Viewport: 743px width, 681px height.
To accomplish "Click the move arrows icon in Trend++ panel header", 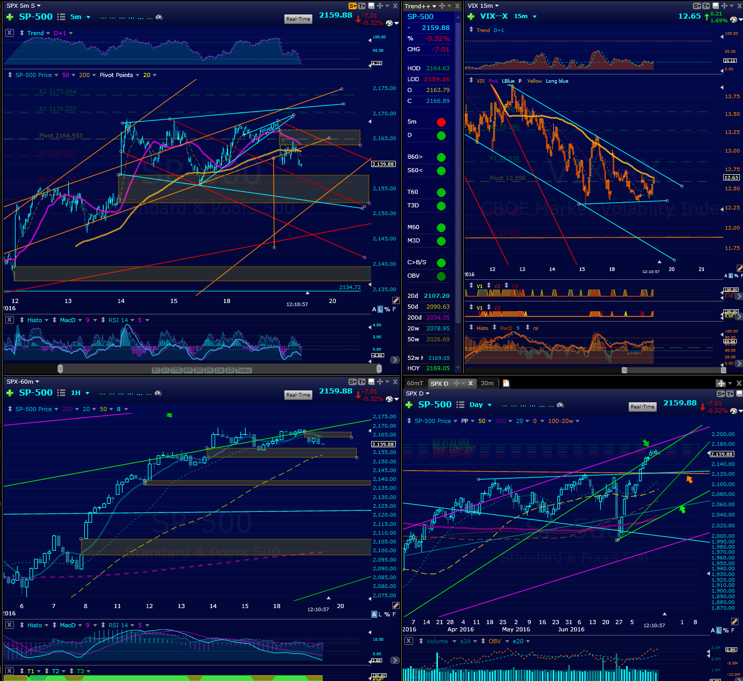I will [442, 6].
